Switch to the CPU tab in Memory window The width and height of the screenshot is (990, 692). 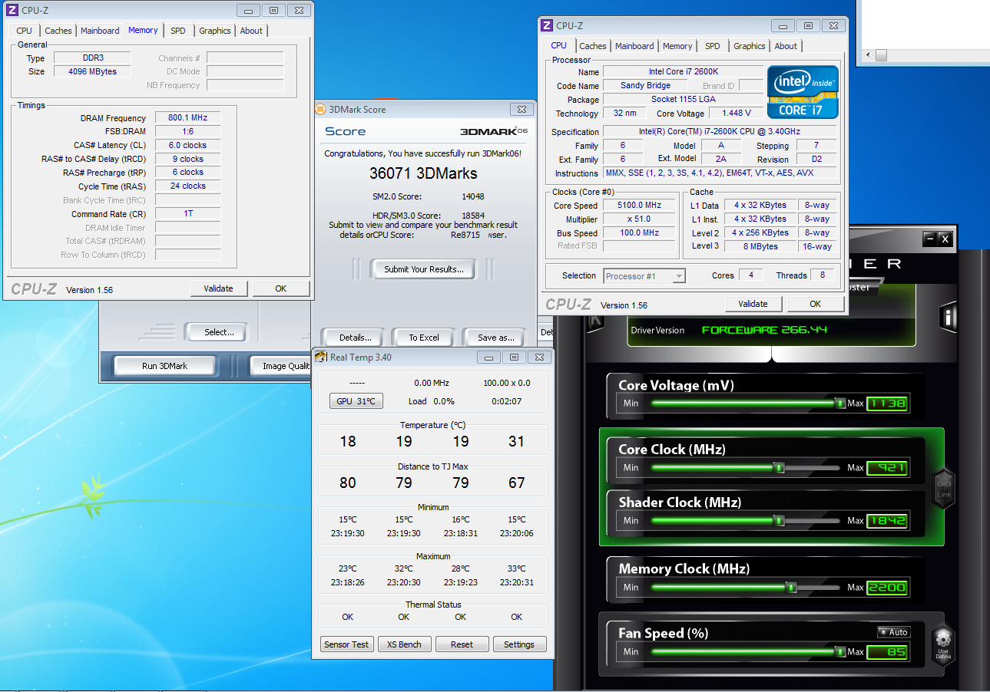24,31
